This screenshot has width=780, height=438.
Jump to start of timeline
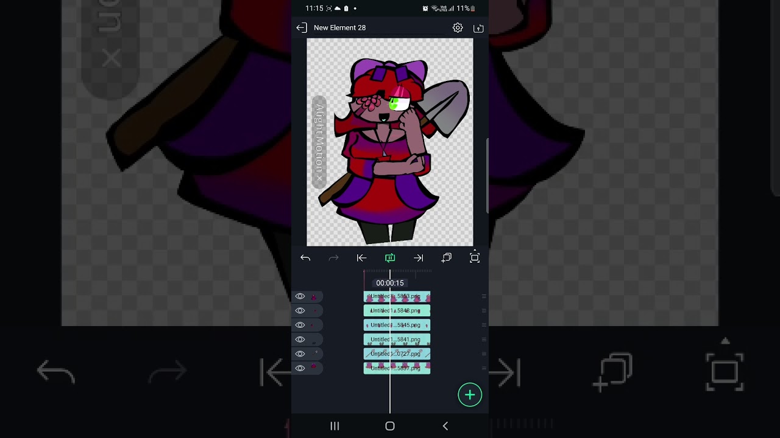tap(361, 258)
